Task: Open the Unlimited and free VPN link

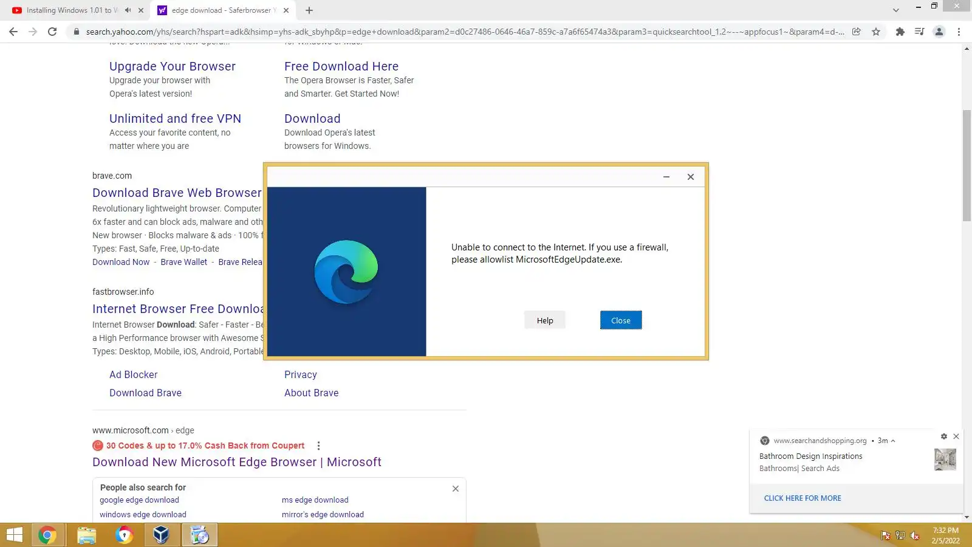Action: click(175, 119)
